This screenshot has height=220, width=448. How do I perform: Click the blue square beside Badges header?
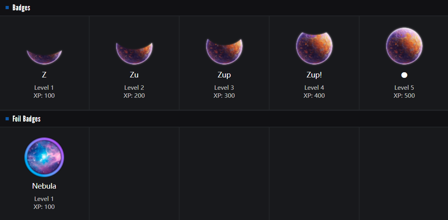7,8
